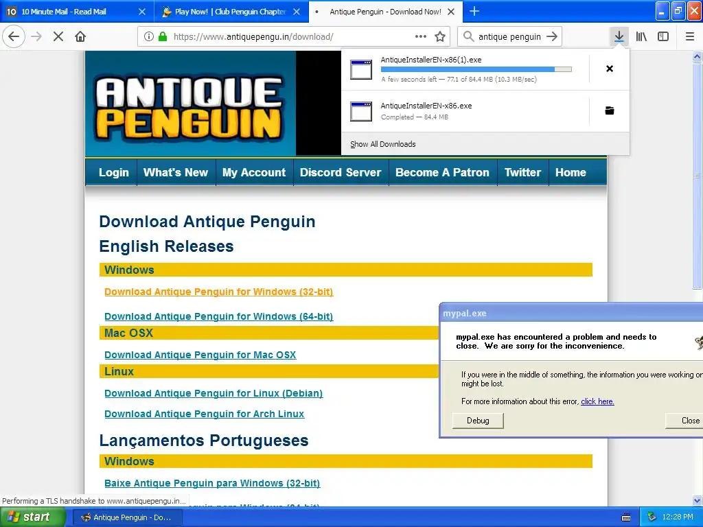
Task: Bookmark this page with the star
Action: (440, 36)
